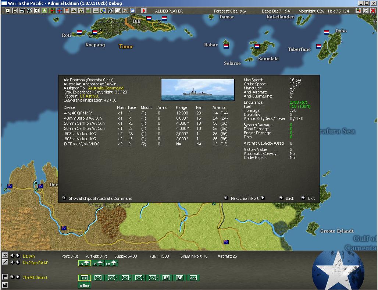378x290 pixels.
Task: Click next arrow beside 7th Mil. District
Action: coord(18,277)
